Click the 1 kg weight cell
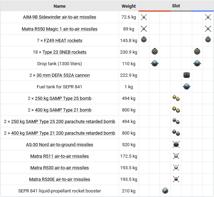This screenshot has height=197, width=214. (129, 87)
